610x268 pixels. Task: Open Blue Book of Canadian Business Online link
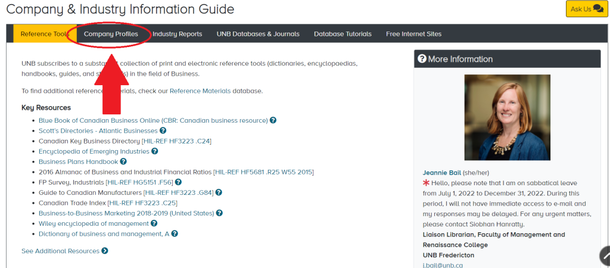pyautogui.click(x=153, y=120)
